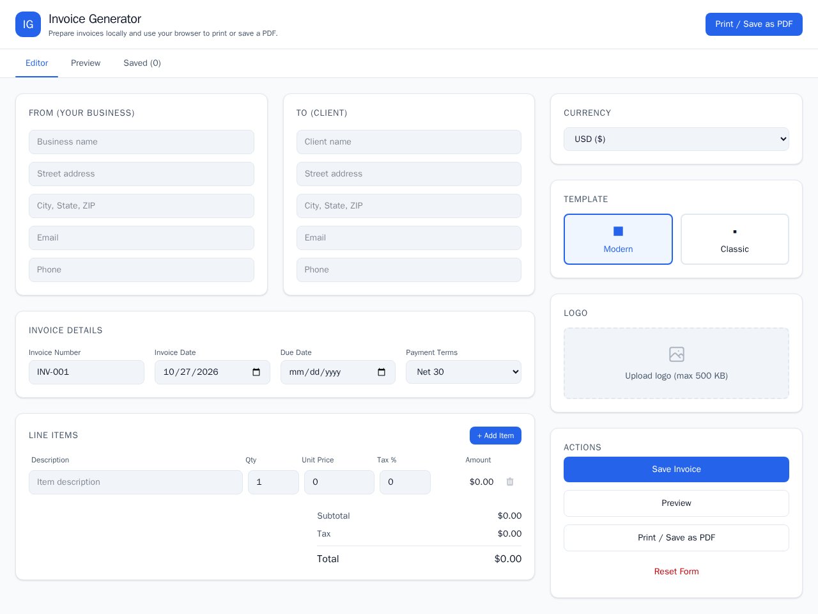Select the Modern template

(618, 239)
